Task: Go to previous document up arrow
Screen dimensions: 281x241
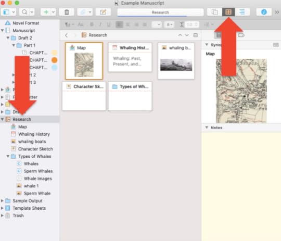Action: point(180,35)
